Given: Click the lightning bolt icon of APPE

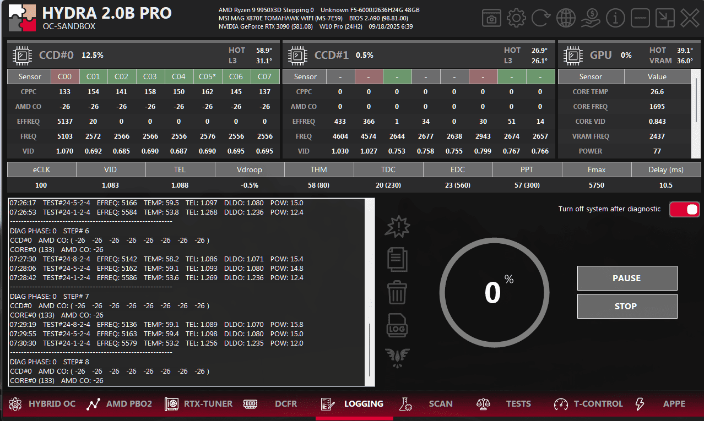Looking at the screenshot, I should pos(640,404).
